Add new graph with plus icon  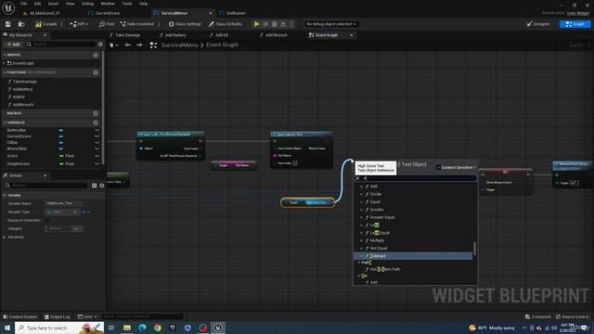[x=96, y=55]
